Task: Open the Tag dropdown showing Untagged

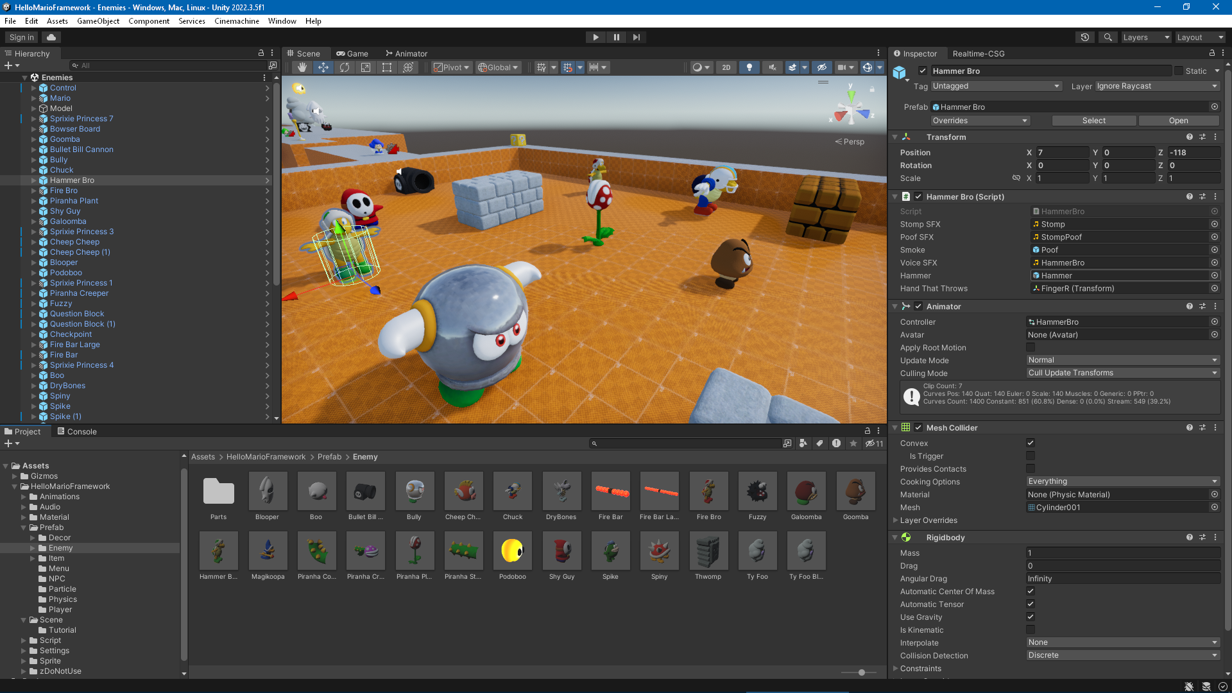Action: (x=996, y=86)
